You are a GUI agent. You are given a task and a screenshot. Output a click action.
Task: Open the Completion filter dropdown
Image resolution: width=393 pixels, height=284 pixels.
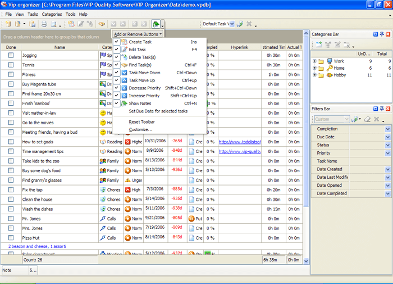pos(388,129)
